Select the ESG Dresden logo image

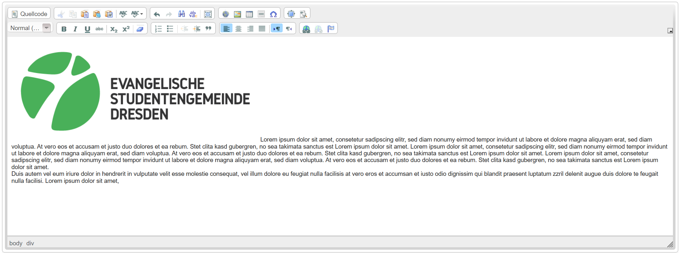(135, 91)
